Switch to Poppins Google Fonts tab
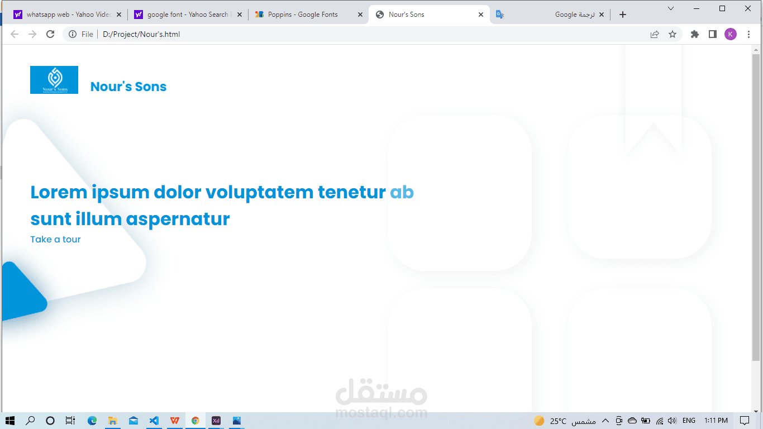This screenshot has height=429, width=763. 308,15
